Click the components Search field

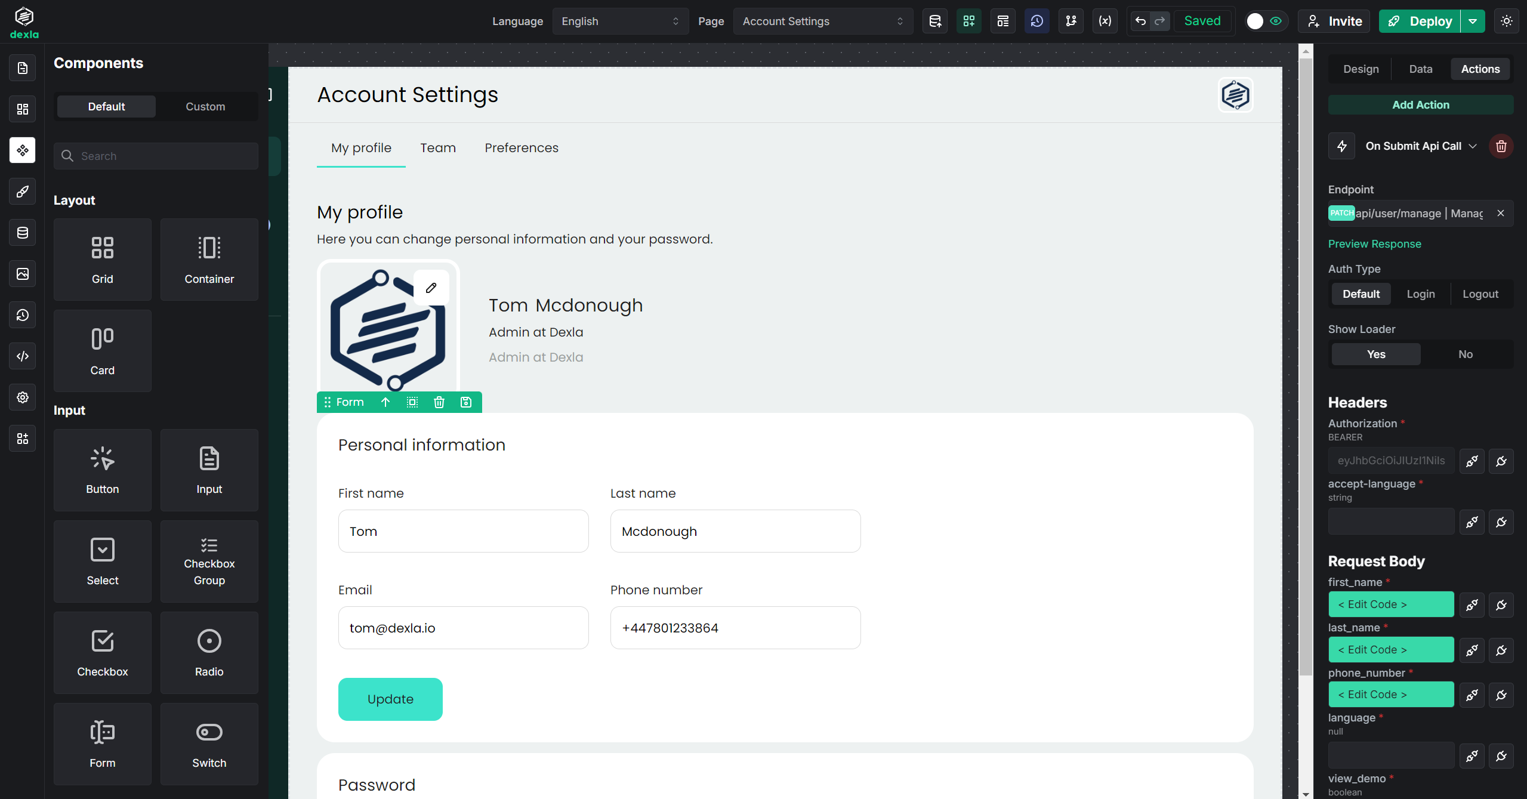(x=156, y=156)
